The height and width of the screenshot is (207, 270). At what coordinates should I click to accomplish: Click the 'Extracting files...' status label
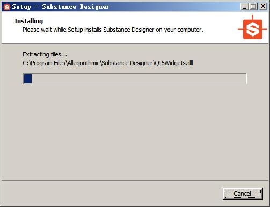click(x=45, y=54)
